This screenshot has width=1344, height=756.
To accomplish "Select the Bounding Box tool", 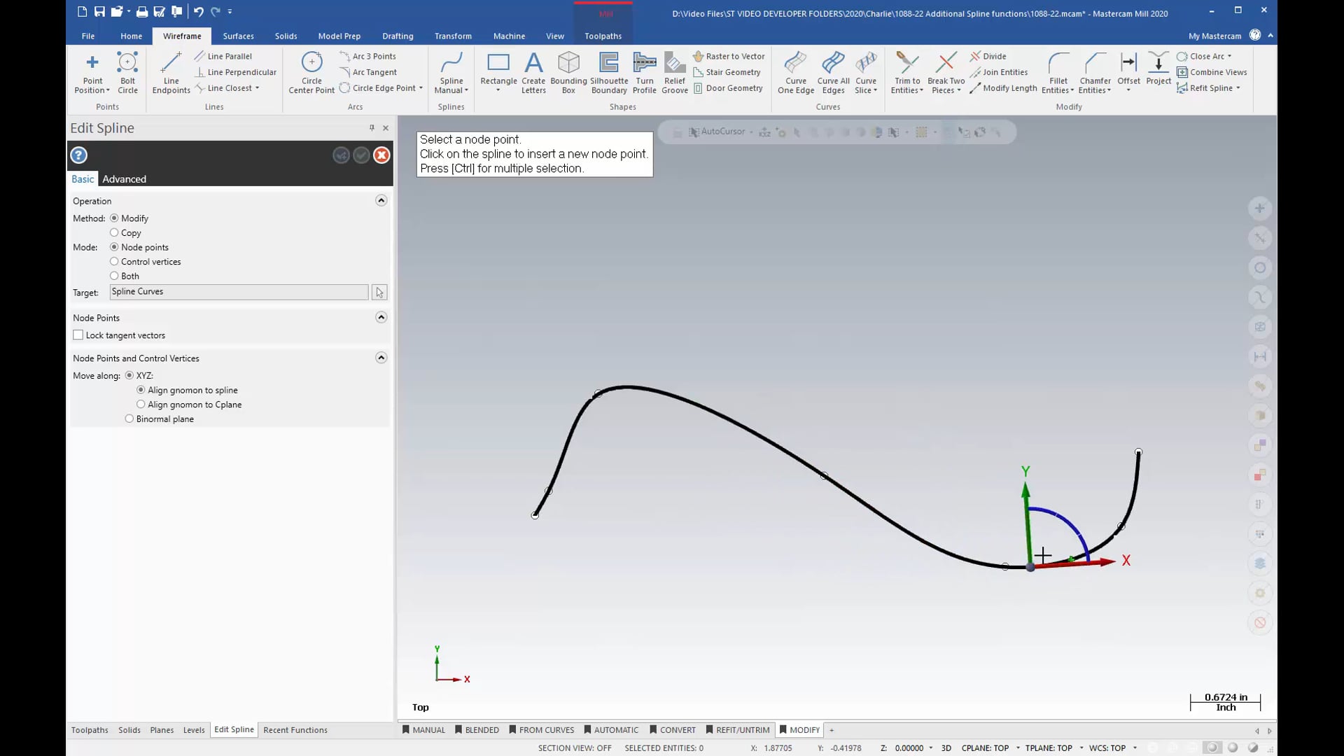I will (568, 72).
